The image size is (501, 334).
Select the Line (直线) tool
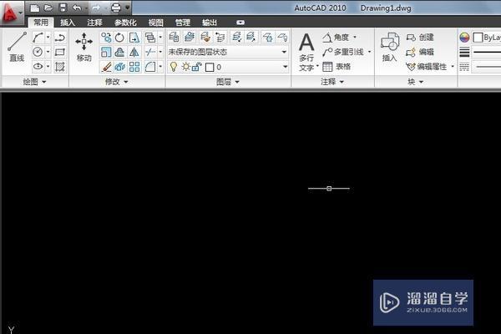point(17,47)
